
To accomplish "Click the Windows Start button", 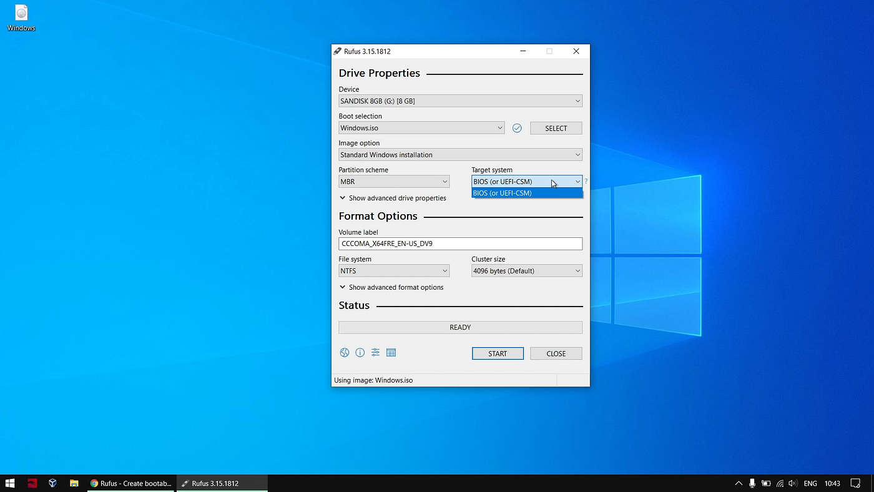I will [x=10, y=483].
